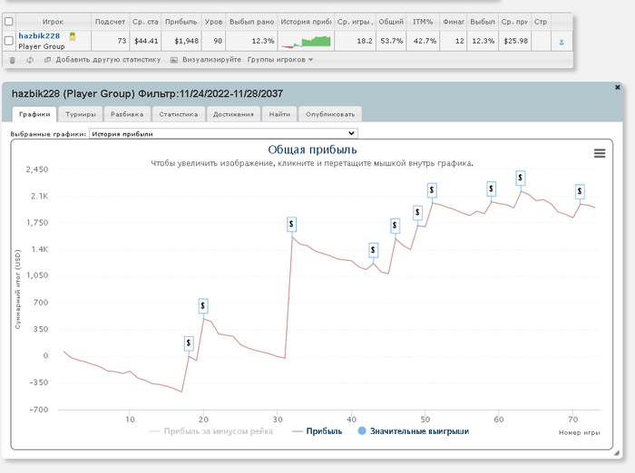Image resolution: width=635 pixels, height=473 pixels.
Task: Remove hazbik228 row with the x link
Action: pos(562,42)
